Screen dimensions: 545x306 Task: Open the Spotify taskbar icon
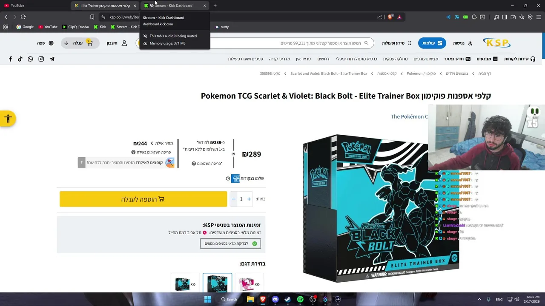(x=300, y=299)
